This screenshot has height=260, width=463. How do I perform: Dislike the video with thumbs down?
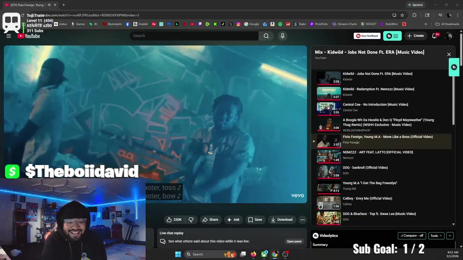(x=191, y=220)
